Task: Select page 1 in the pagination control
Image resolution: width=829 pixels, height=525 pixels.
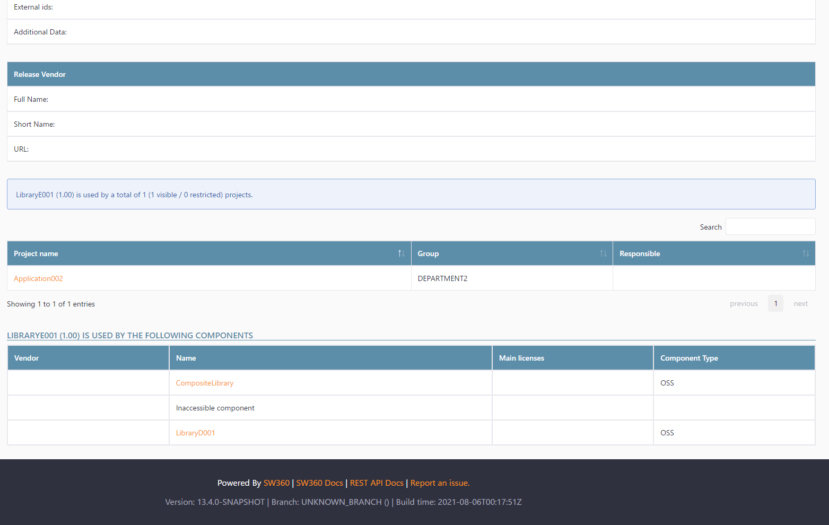Action: (x=775, y=303)
